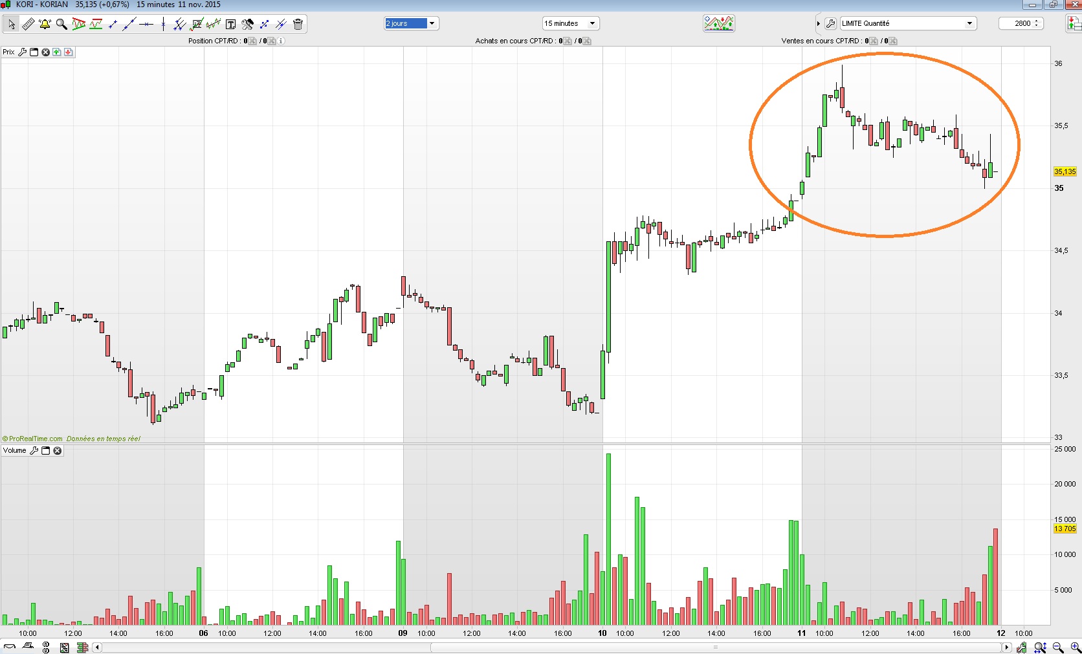Screen dimensions: 1082x654
Task: Add a text label to the chart
Action: point(230,24)
